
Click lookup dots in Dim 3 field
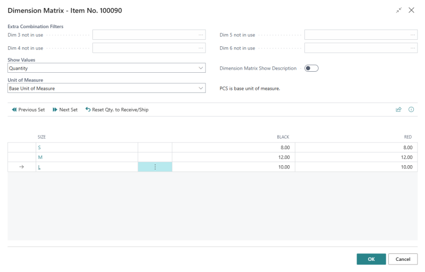coord(201,35)
